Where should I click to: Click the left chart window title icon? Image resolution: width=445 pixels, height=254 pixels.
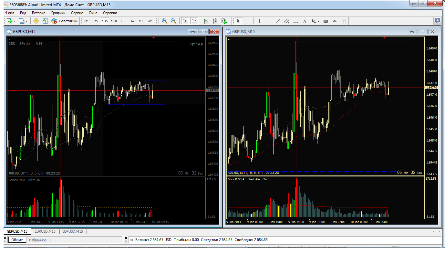(x=9, y=31)
